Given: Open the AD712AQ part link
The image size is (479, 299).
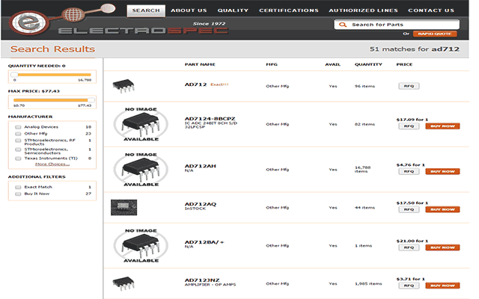Looking at the screenshot, I should [x=200, y=204].
